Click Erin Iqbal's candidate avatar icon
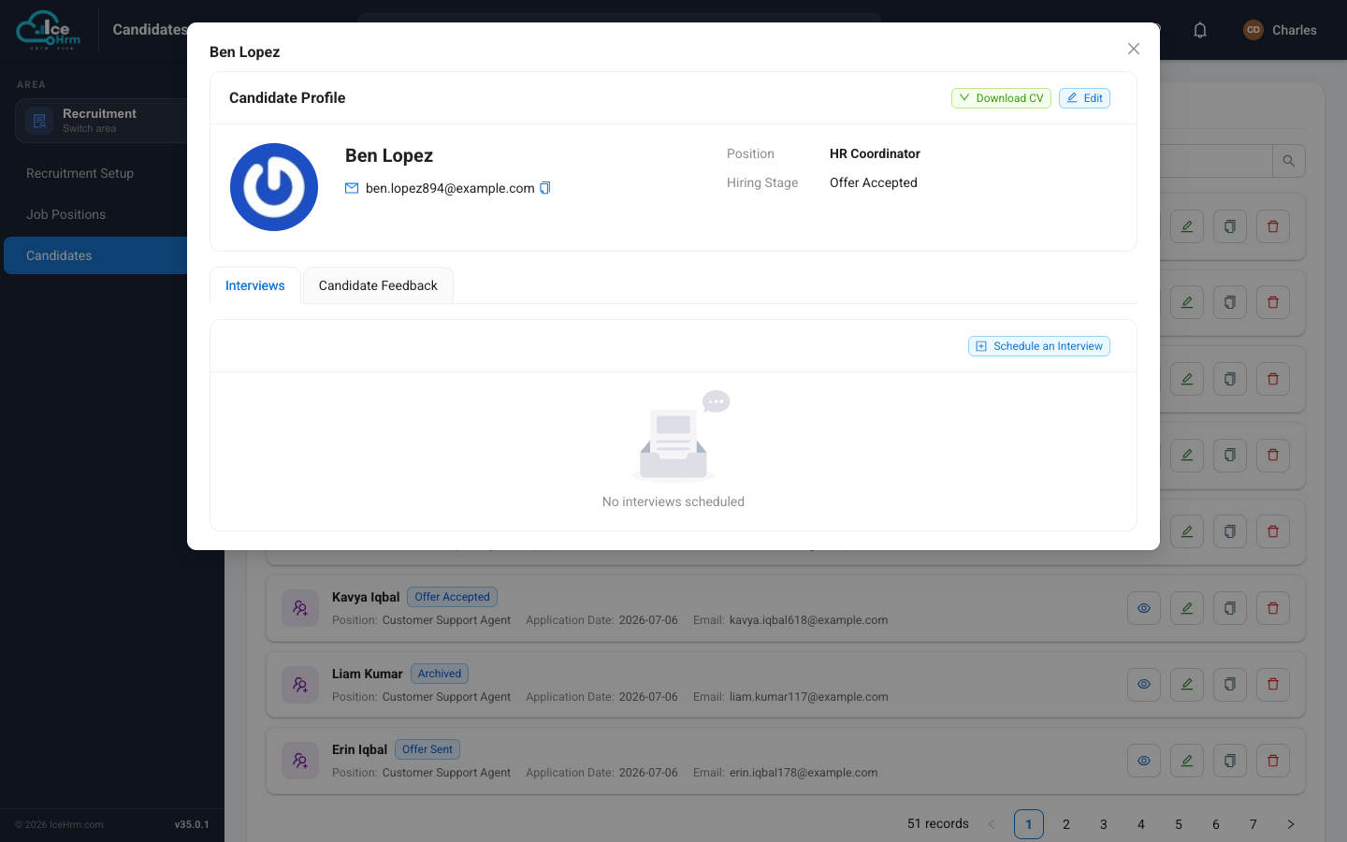 pyautogui.click(x=300, y=761)
